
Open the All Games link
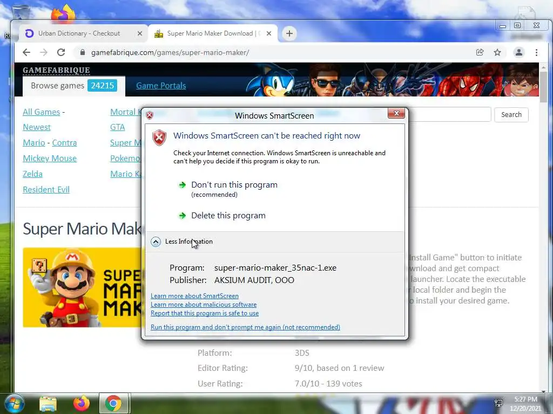[41, 112]
